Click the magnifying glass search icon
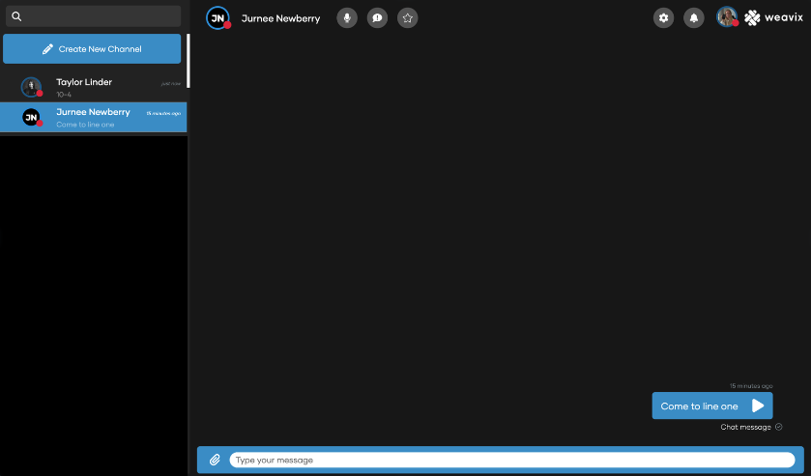 [16, 16]
